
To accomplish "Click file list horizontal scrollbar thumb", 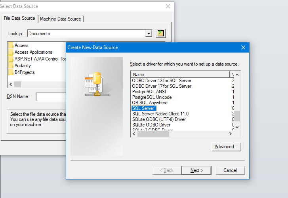I will click(x=18, y=85).
